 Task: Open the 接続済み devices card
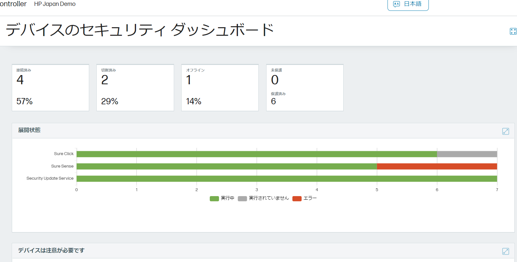(x=50, y=88)
